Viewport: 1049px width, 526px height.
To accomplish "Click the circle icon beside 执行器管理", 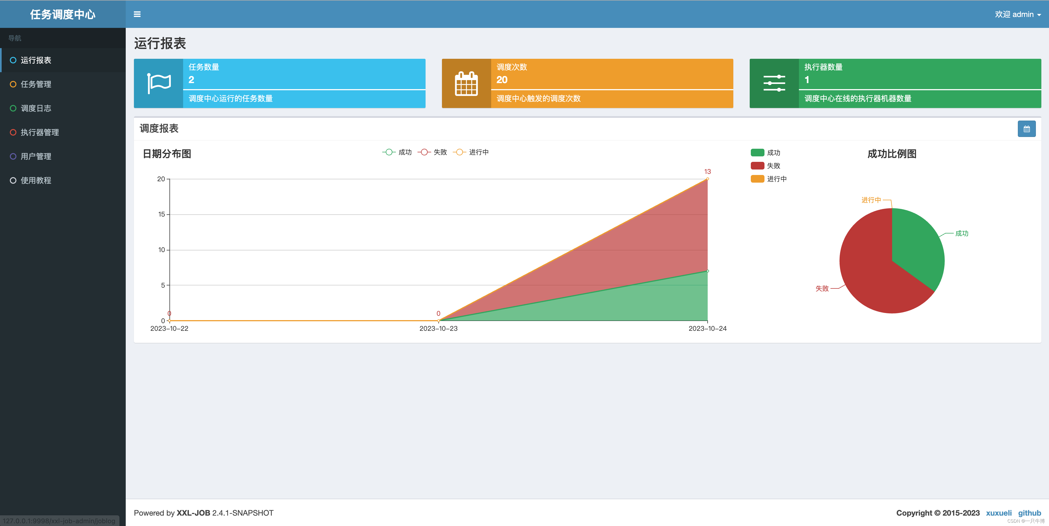I will click(13, 132).
